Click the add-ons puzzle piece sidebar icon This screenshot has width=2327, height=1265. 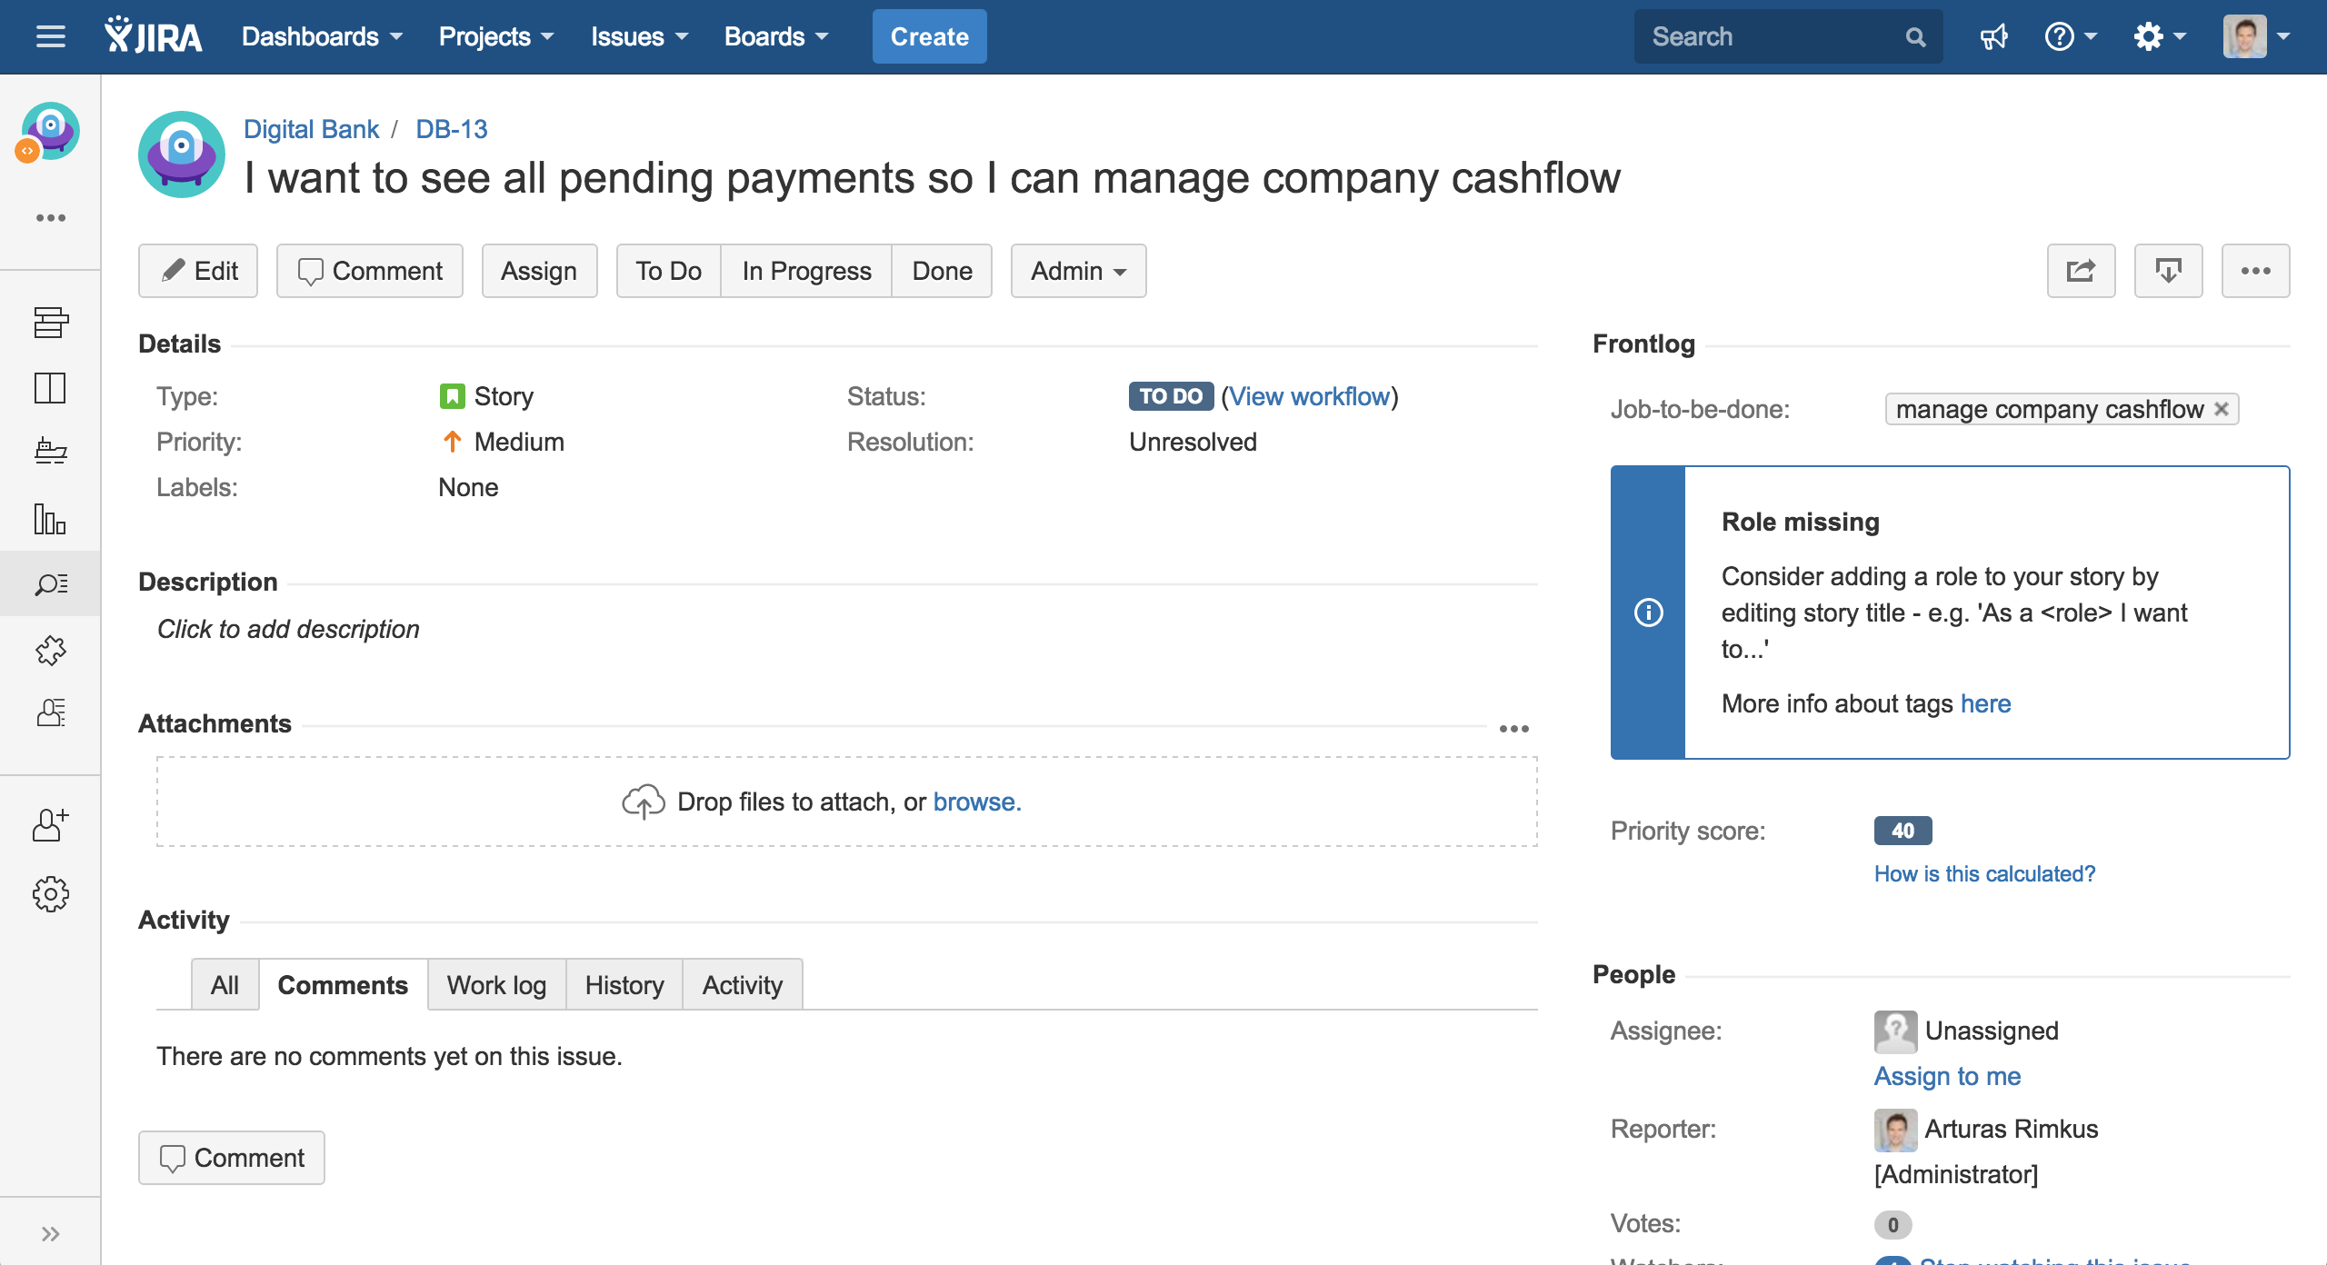(x=50, y=650)
